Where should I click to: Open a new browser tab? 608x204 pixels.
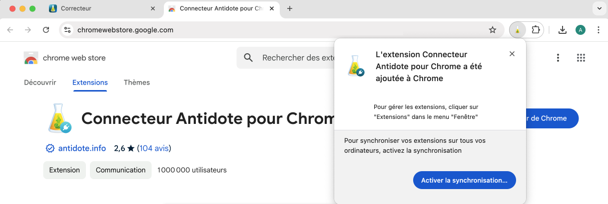tap(290, 8)
